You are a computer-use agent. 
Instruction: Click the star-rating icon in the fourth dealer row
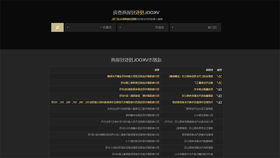point(219,96)
